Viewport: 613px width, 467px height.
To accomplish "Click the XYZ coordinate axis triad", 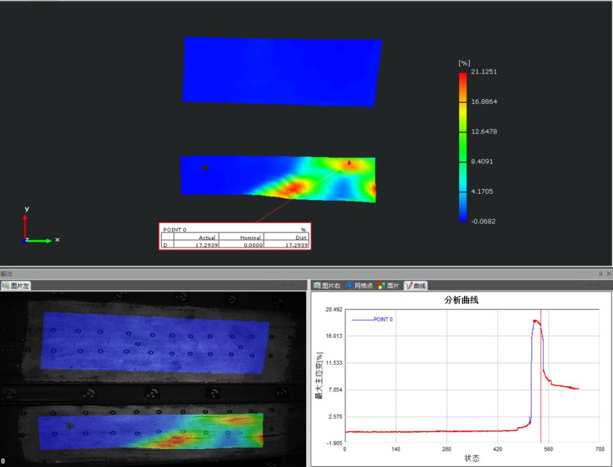I will (x=27, y=238).
